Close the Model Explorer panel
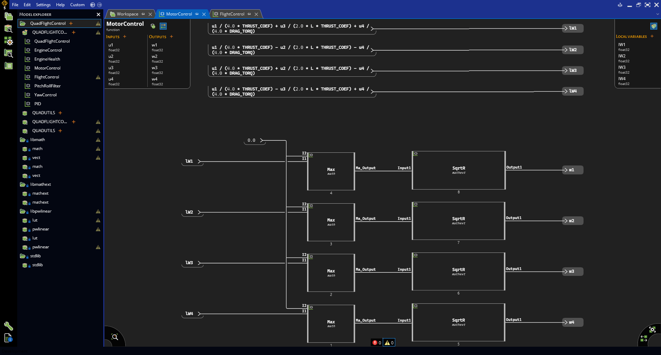Image resolution: width=661 pixels, height=355 pixels. click(x=98, y=14)
